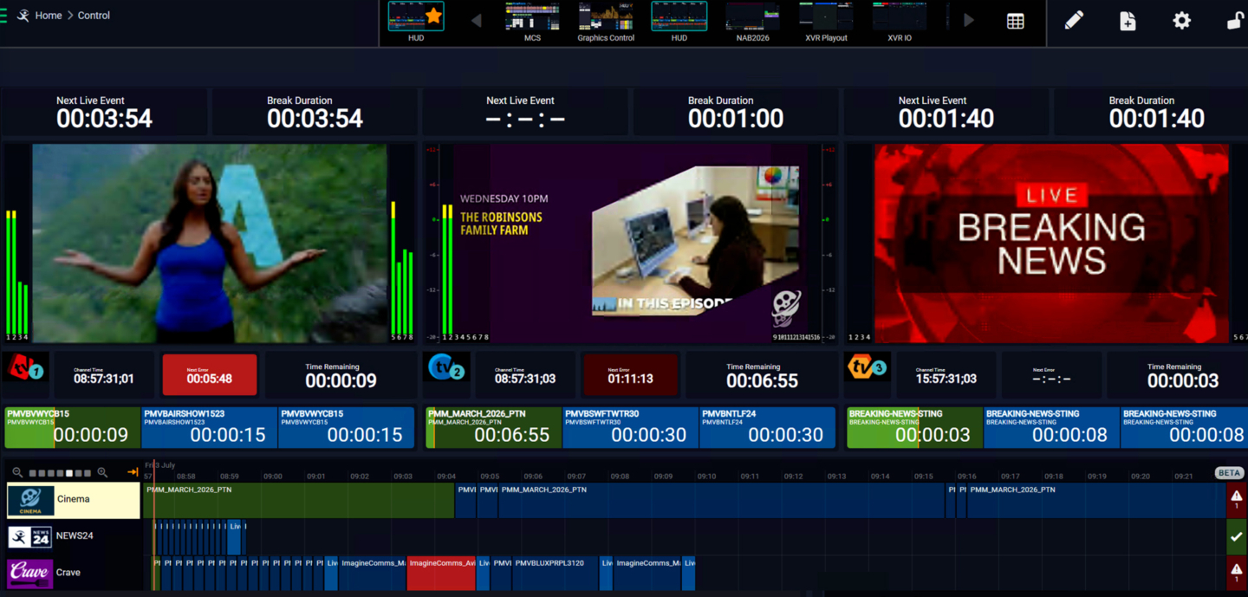Select the green PMVBVWYCB15 00:00:09 event

[73, 428]
